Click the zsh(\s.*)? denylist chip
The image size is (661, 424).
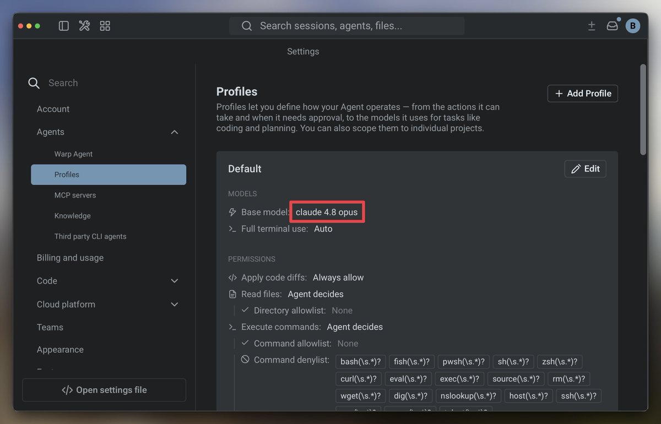(x=560, y=362)
